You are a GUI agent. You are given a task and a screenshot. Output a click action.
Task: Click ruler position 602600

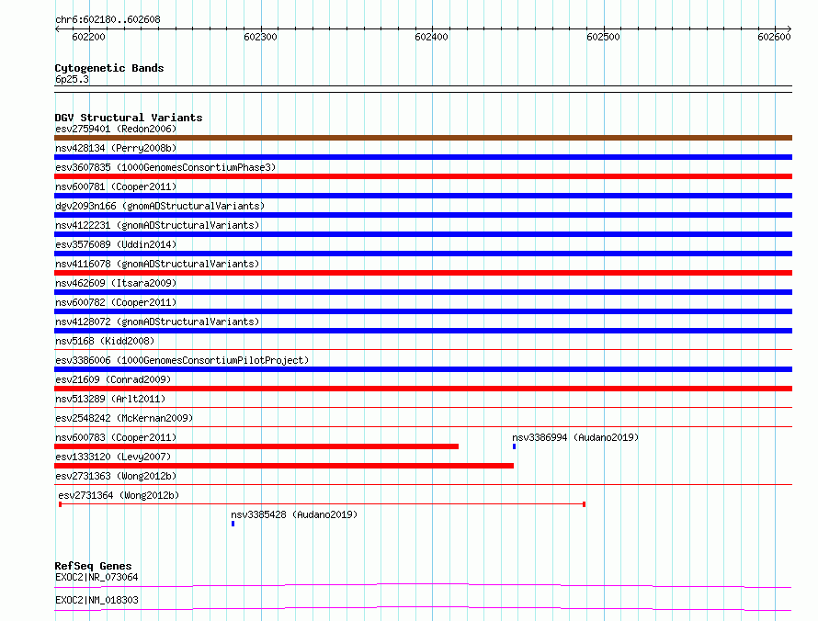[x=774, y=37]
